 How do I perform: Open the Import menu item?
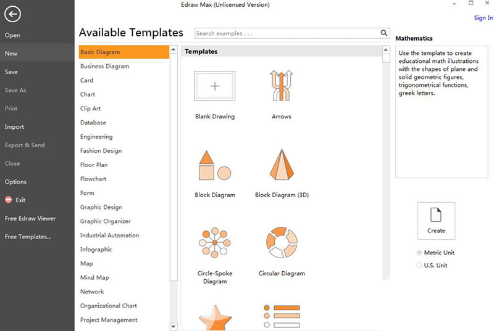14,127
